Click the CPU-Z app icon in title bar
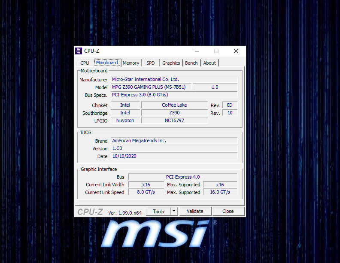Viewport: 340px width, 263px height. point(79,51)
